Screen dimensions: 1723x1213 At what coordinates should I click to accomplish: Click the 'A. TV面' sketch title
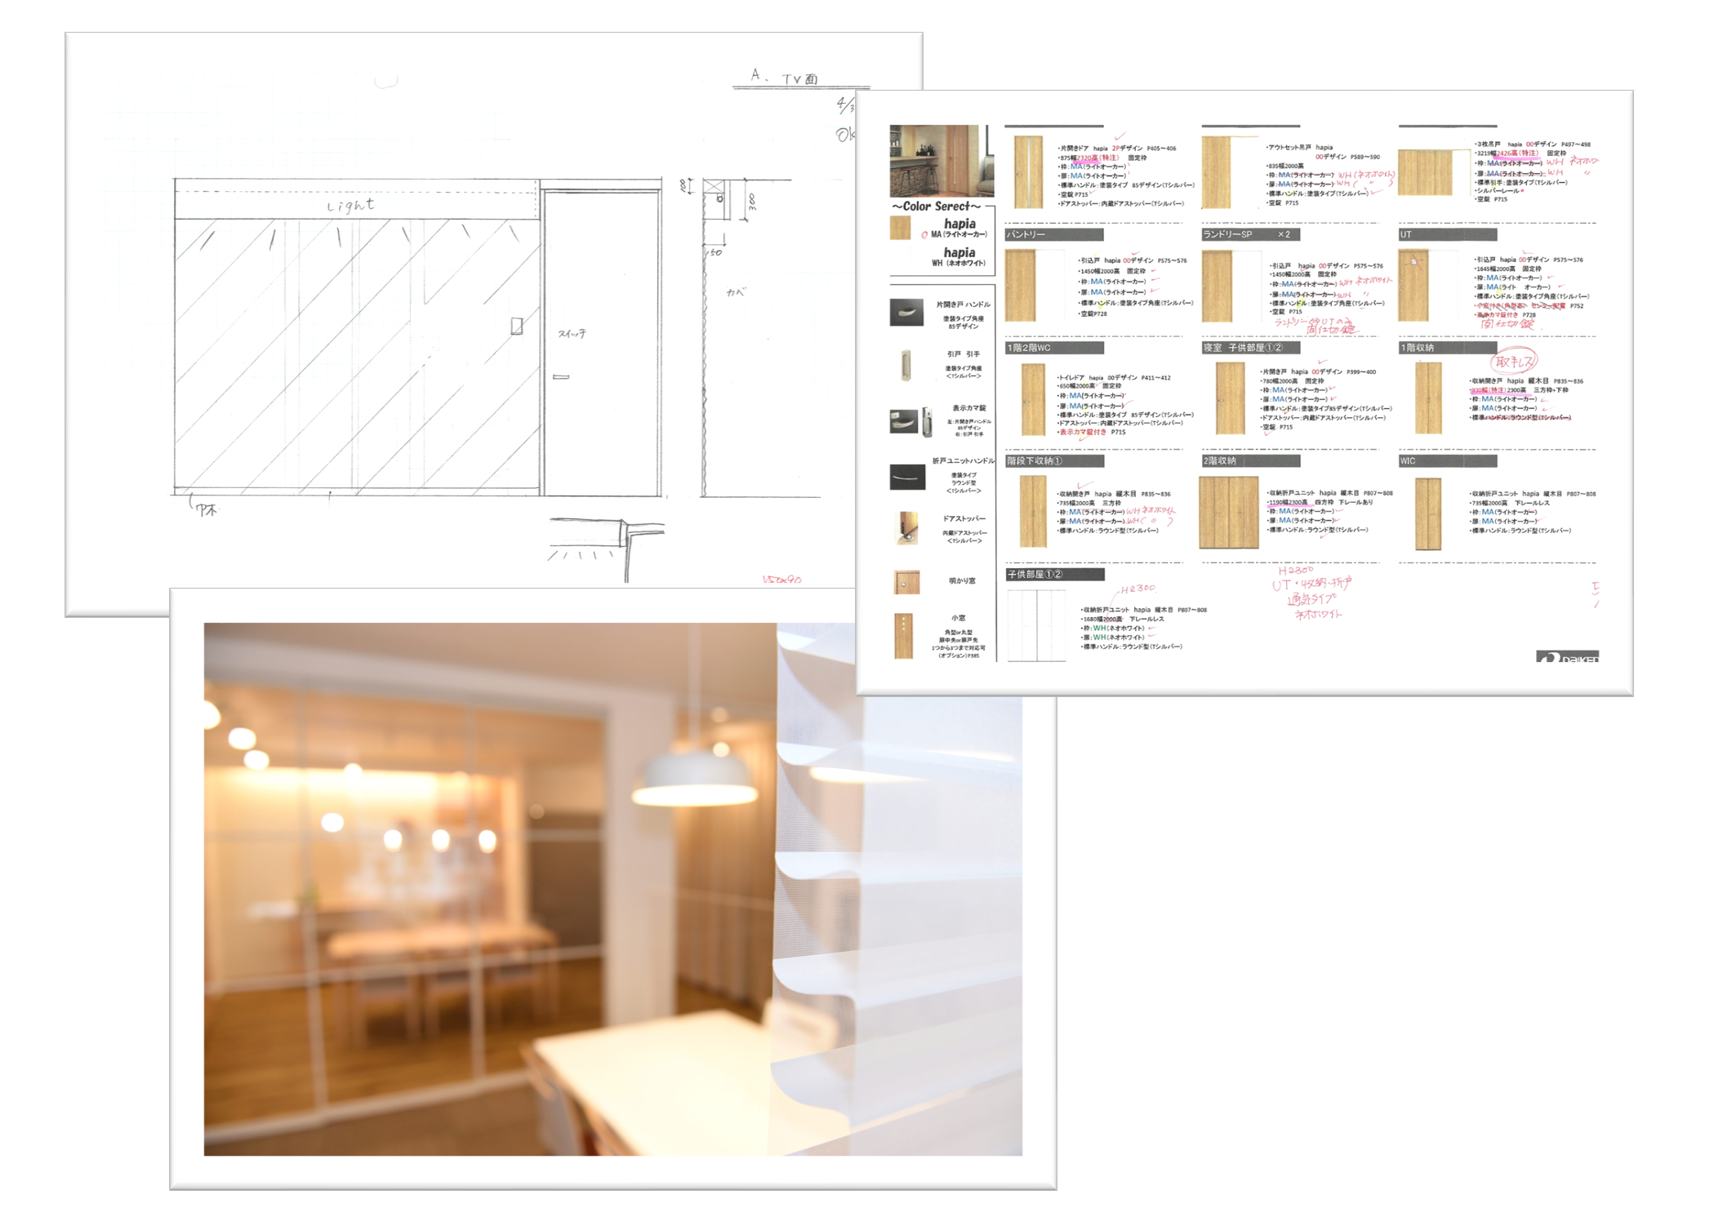[784, 78]
